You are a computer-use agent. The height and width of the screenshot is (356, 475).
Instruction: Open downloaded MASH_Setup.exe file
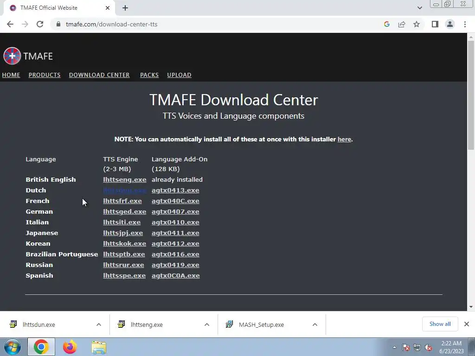pos(261,324)
